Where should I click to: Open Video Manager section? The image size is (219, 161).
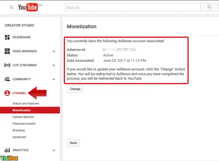coord(25,51)
